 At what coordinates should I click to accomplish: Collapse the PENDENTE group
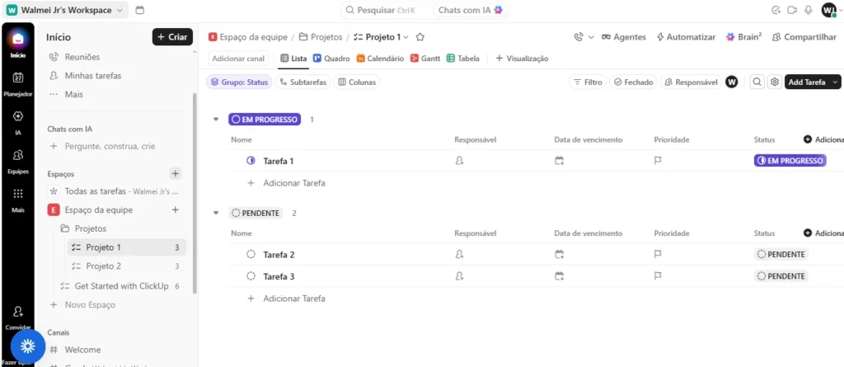[x=216, y=213]
